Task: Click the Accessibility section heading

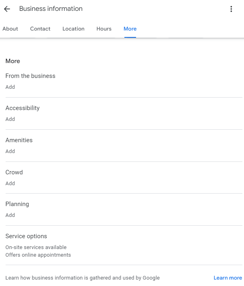Action: click(x=22, y=108)
